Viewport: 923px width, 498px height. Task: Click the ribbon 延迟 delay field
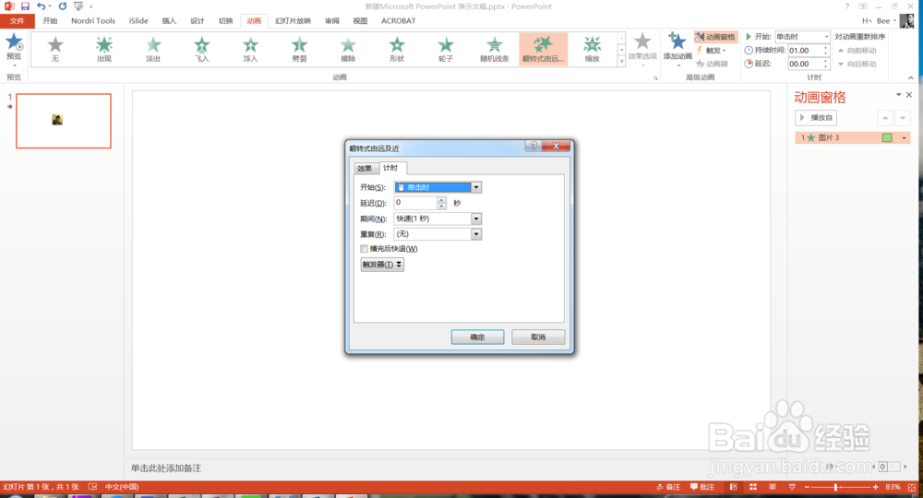pos(806,64)
